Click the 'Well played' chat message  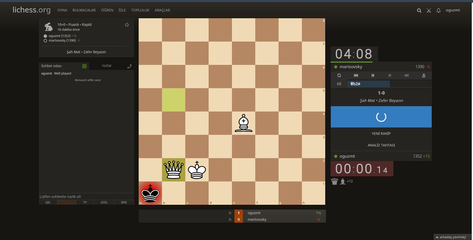62,73
